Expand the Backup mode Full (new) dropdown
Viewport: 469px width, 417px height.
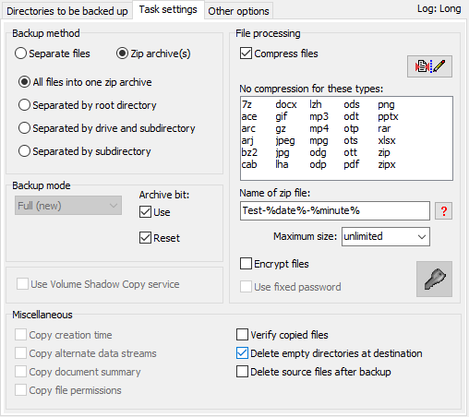(68, 206)
